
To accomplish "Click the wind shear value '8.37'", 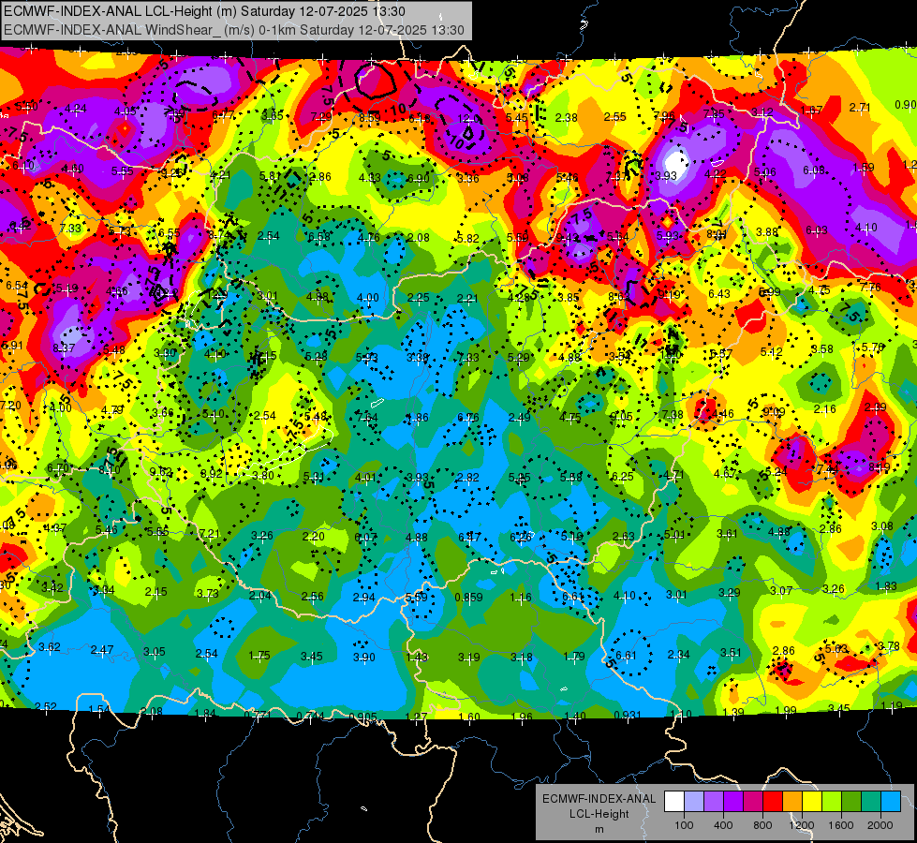I will pos(64,348).
